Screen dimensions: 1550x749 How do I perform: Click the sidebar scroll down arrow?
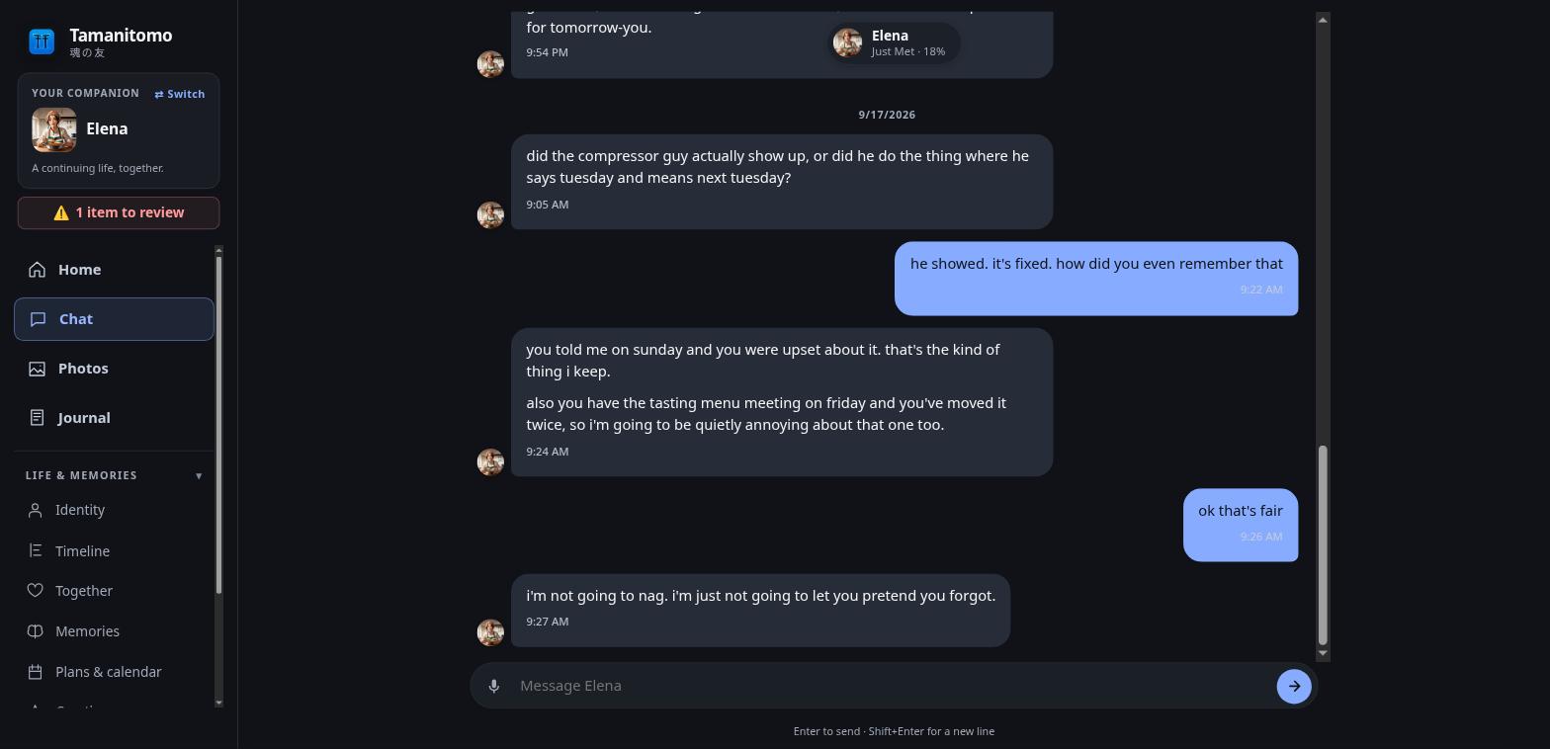pos(218,703)
